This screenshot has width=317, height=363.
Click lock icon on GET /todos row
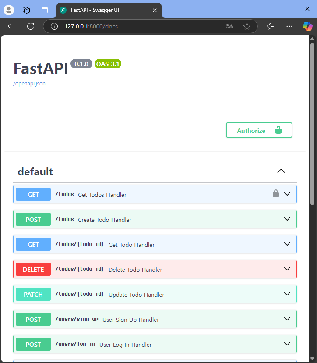tap(275, 193)
